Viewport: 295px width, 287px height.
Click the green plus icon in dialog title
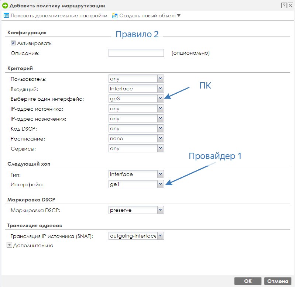click(x=5, y=6)
